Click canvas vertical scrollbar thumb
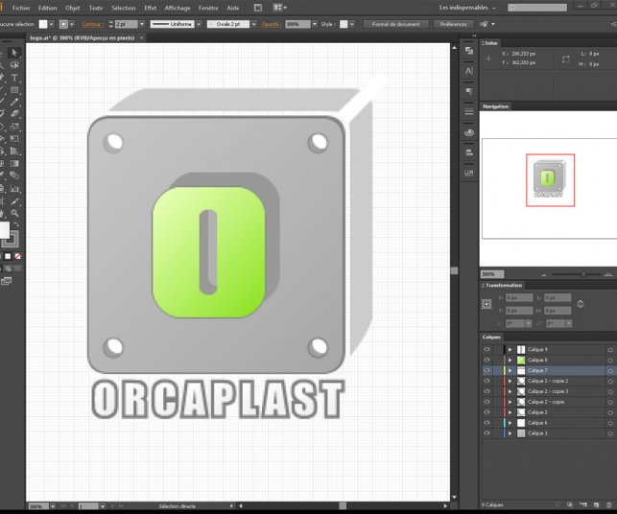 pos(455,270)
